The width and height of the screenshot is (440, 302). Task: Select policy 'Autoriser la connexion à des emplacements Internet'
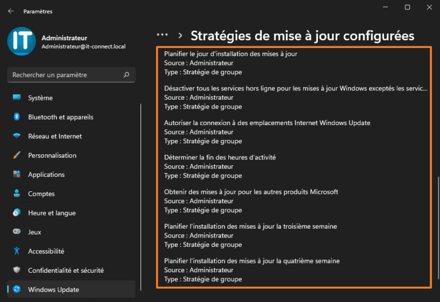click(x=267, y=123)
